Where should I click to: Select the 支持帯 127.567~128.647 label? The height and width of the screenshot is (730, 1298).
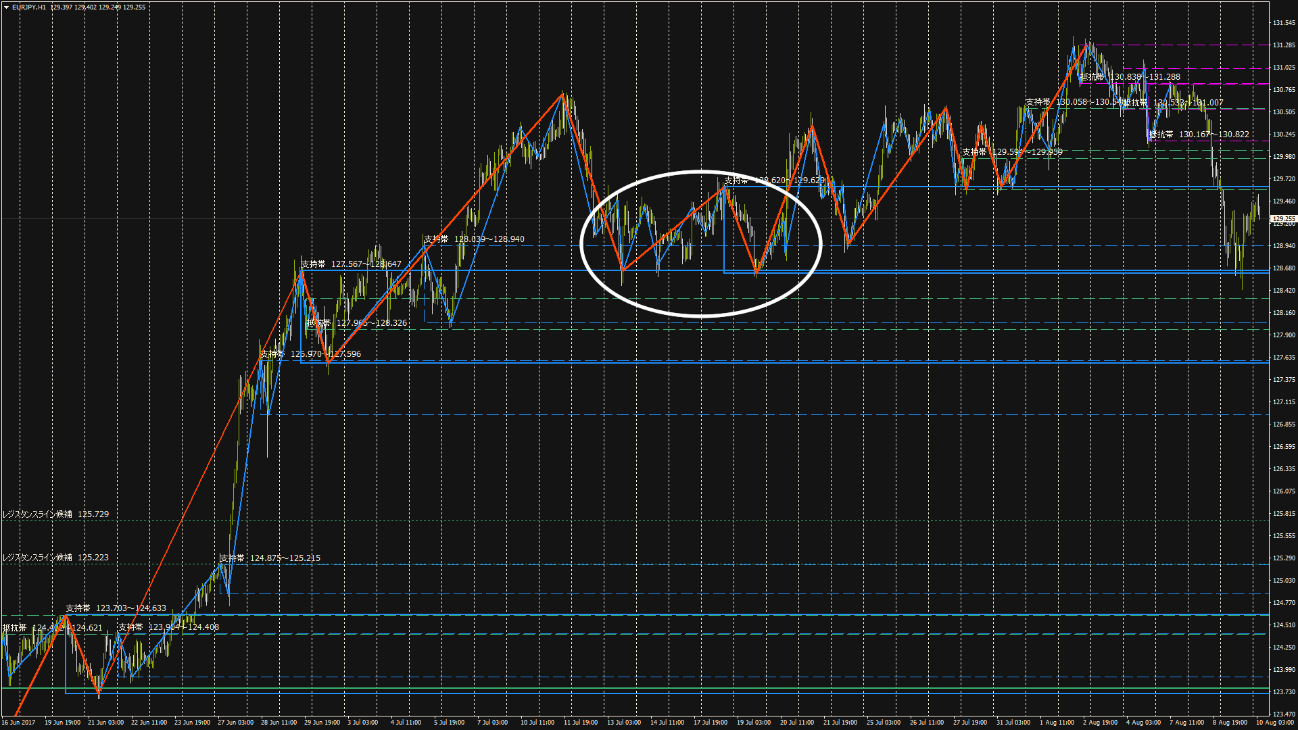(x=351, y=264)
